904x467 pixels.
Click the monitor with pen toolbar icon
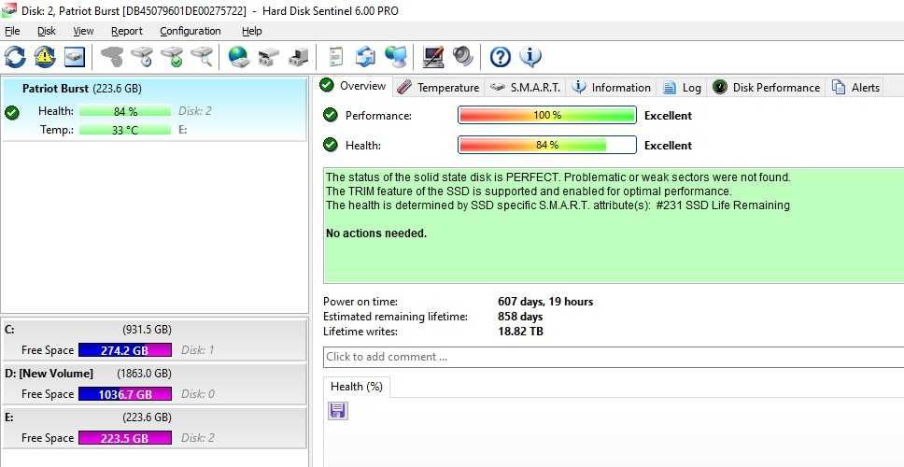[x=432, y=56]
